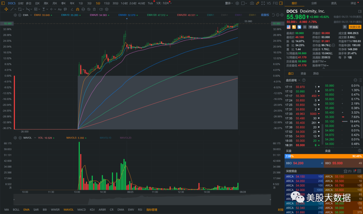Set a price alert with bell icon
This screenshot has height=214, width=363.
pos(345,27)
